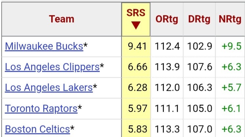Select the Raptors +6.1 NRtg cell
245x137 pixels.
coord(230,108)
